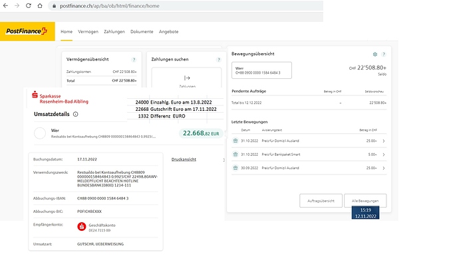Image resolution: width=459 pixels, height=258 pixels.
Task: Open the Zahlungen menu
Action: [x=114, y=32]
